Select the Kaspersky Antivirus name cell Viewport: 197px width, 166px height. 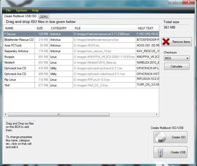(19, 51)
